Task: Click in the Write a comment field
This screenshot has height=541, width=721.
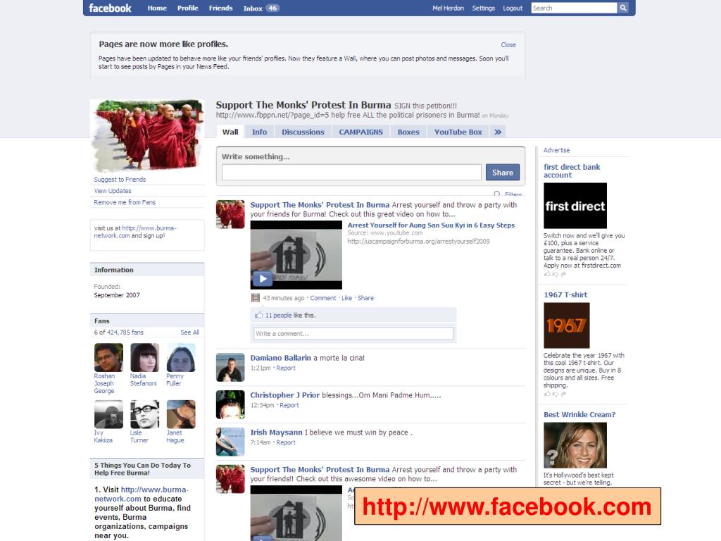Action: point(353,333)
